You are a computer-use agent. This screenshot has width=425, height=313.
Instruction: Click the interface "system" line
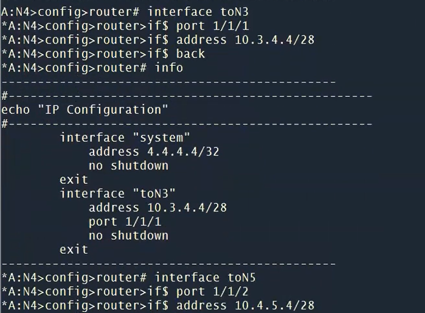(x=125, y=137)
